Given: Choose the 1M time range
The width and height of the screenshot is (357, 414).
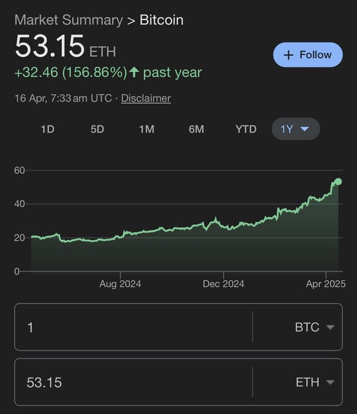Looking at the screenshot, I should pyautogui.click(x=147, y=129).
